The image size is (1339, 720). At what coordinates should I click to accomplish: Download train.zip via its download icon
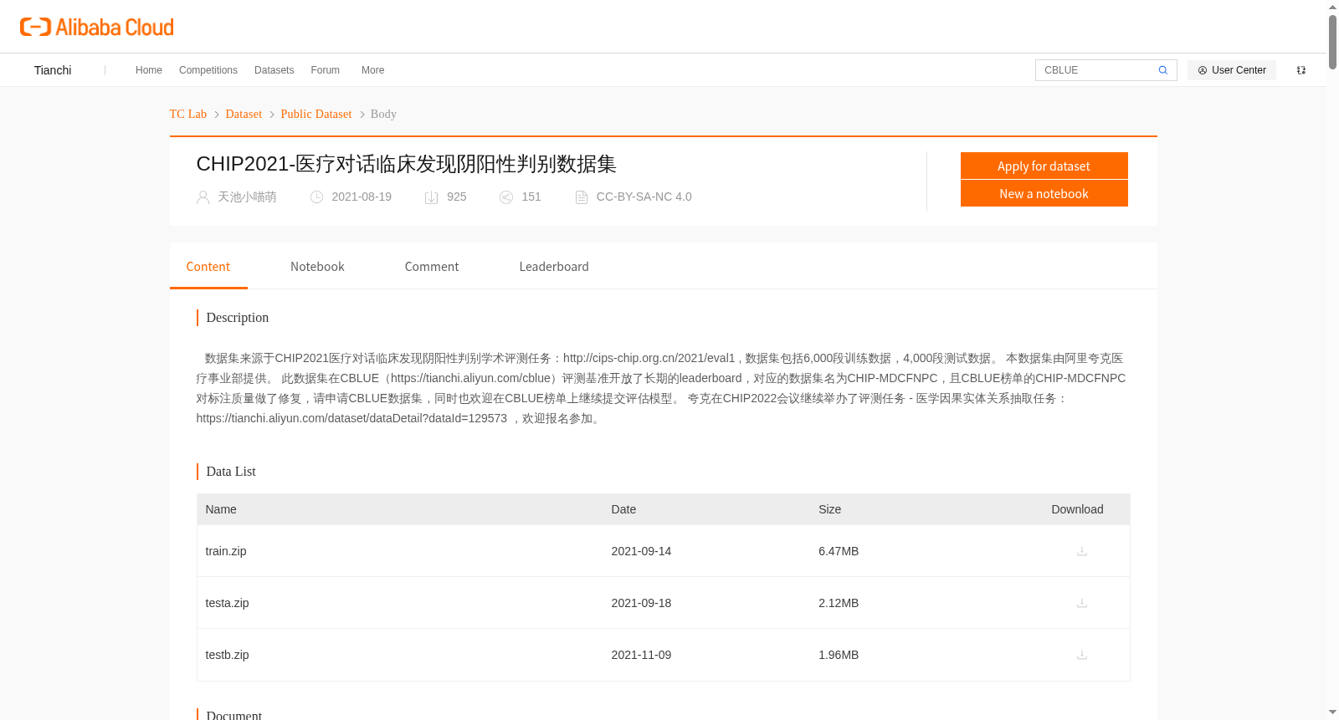(x=1081, y=551)
